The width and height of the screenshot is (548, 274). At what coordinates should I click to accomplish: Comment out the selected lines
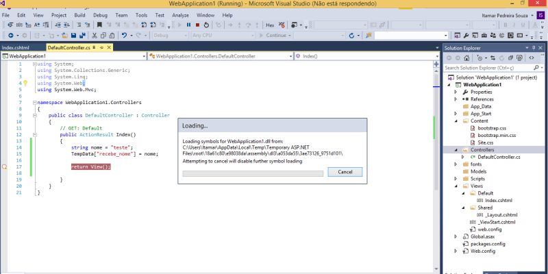tap(79, 25)
